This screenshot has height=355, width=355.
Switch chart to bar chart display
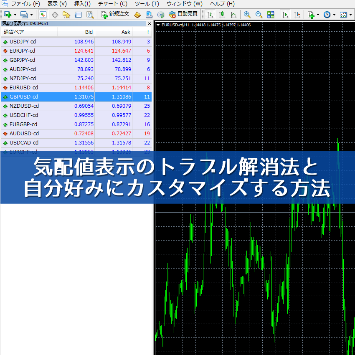pyautogui.click(x=209, y=14)
